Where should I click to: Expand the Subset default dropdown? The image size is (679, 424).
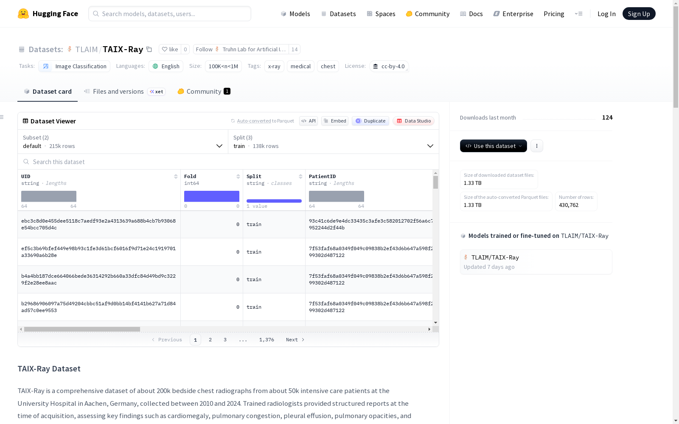(x=123, y=142)
